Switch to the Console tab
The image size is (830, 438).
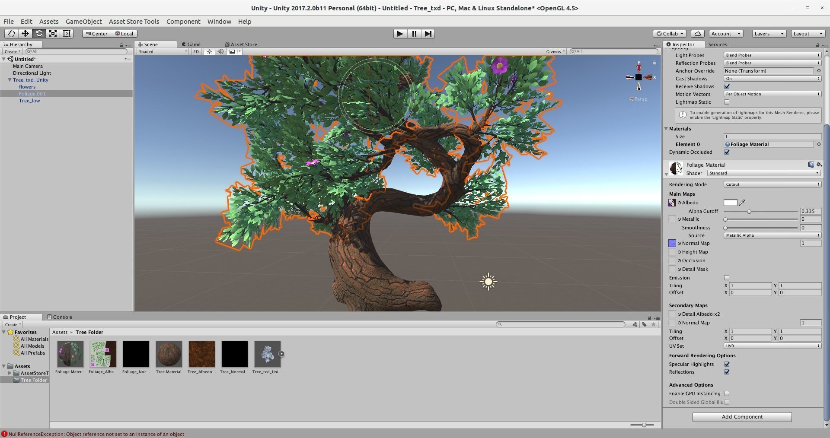pos(60,317)
